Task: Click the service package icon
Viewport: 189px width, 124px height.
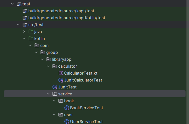Action: pyautogui.click(x=55, y=94)
